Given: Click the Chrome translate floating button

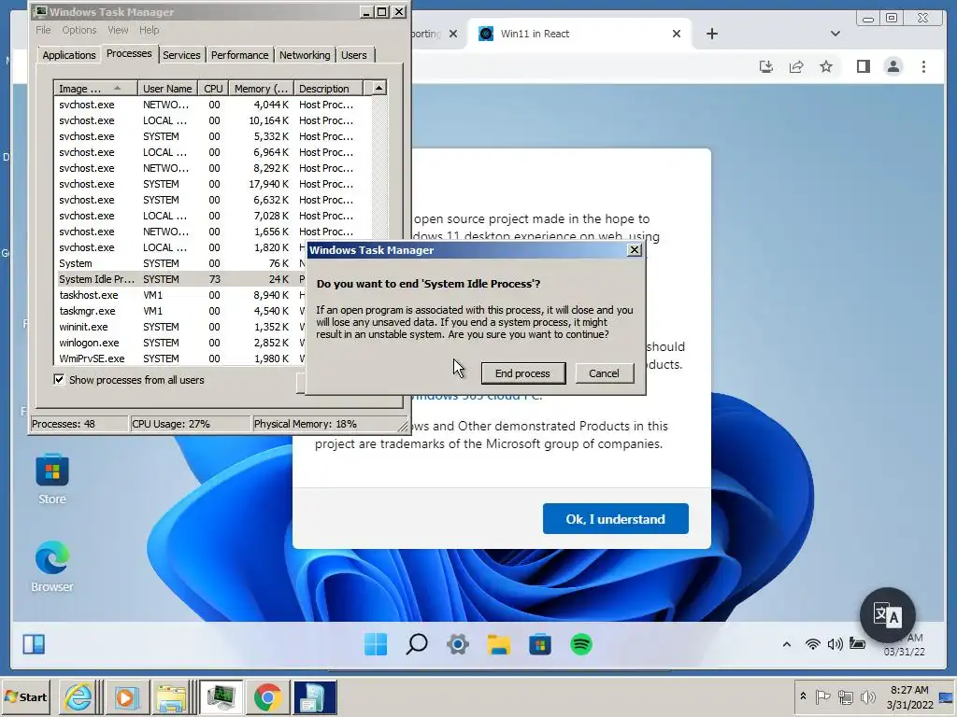Looking at the screenshot, I should pyautogui.click(x=888, y=615).
